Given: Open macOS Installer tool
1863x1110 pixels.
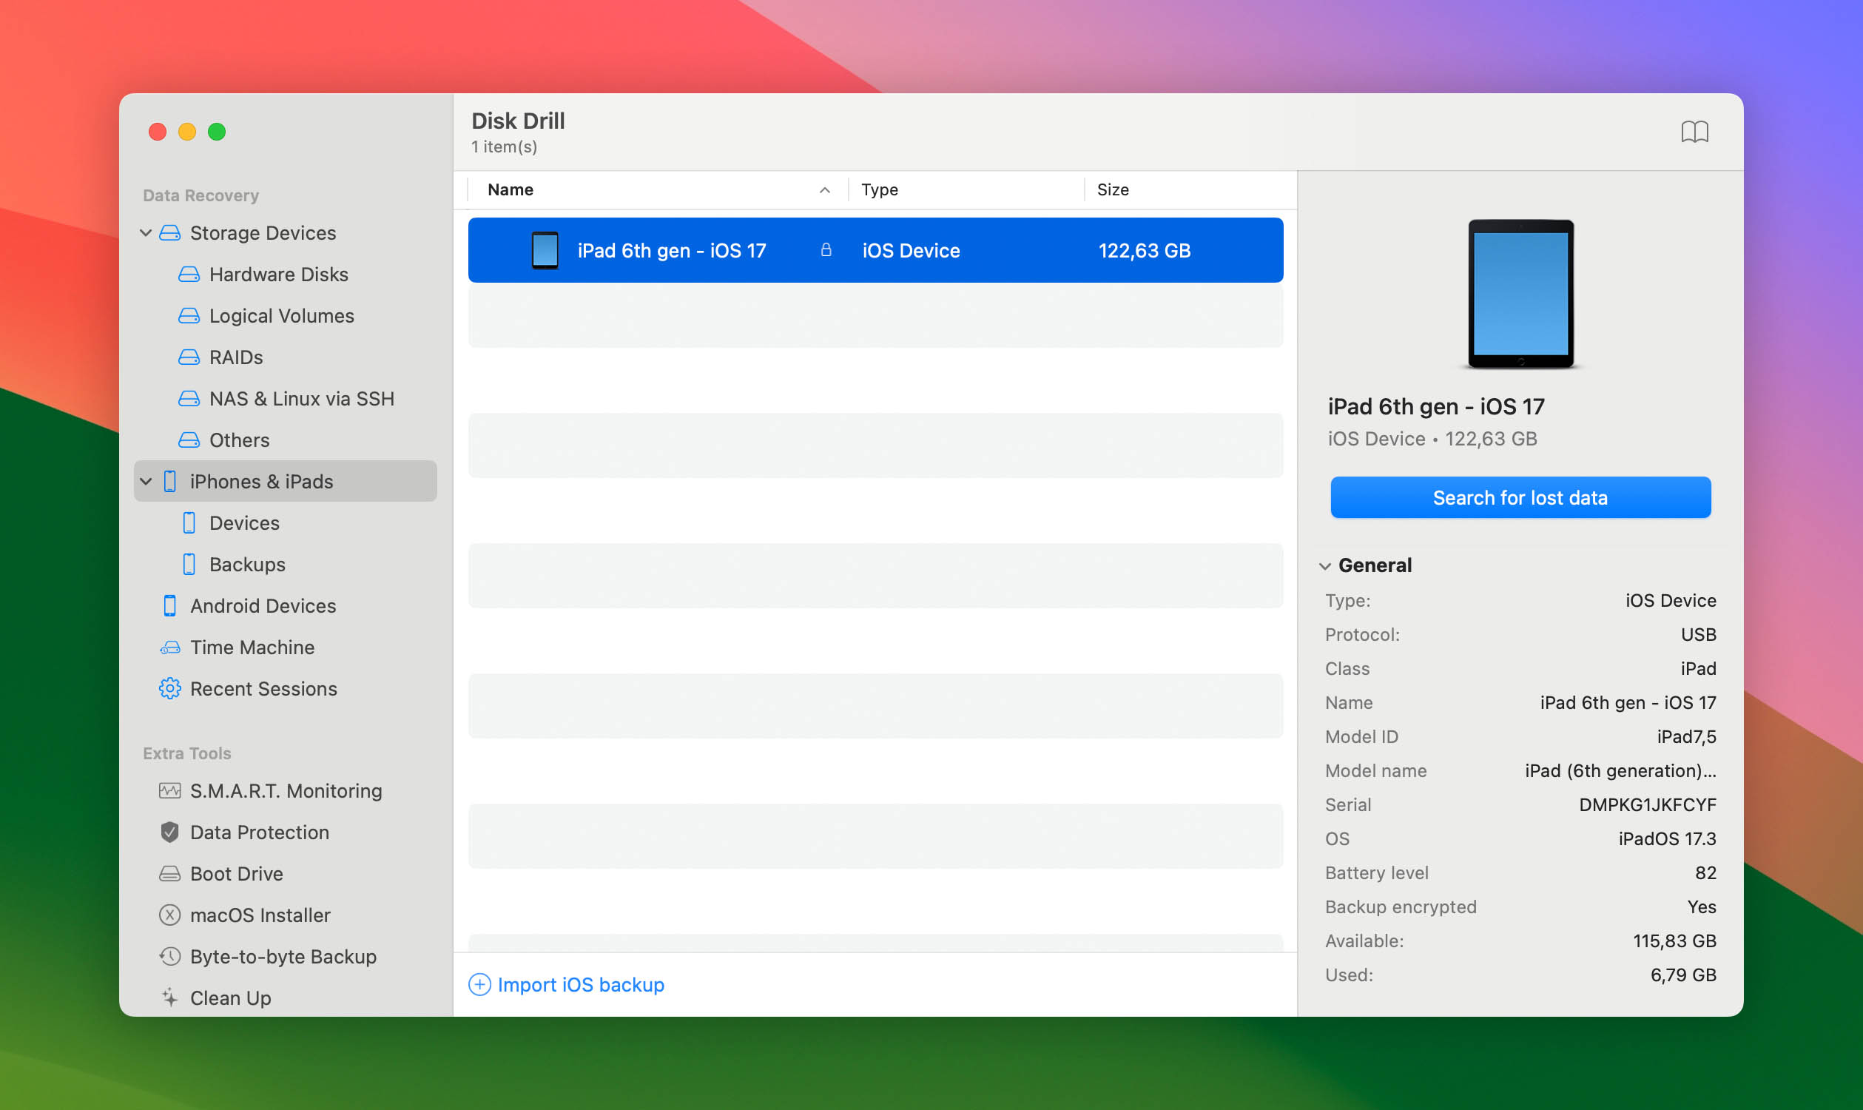Looking at the screenshot, I should pyautogui.click(x=260, y=915).
